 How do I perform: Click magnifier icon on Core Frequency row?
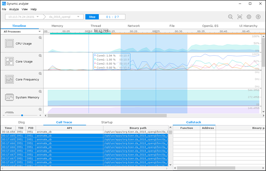coord(40,73)
